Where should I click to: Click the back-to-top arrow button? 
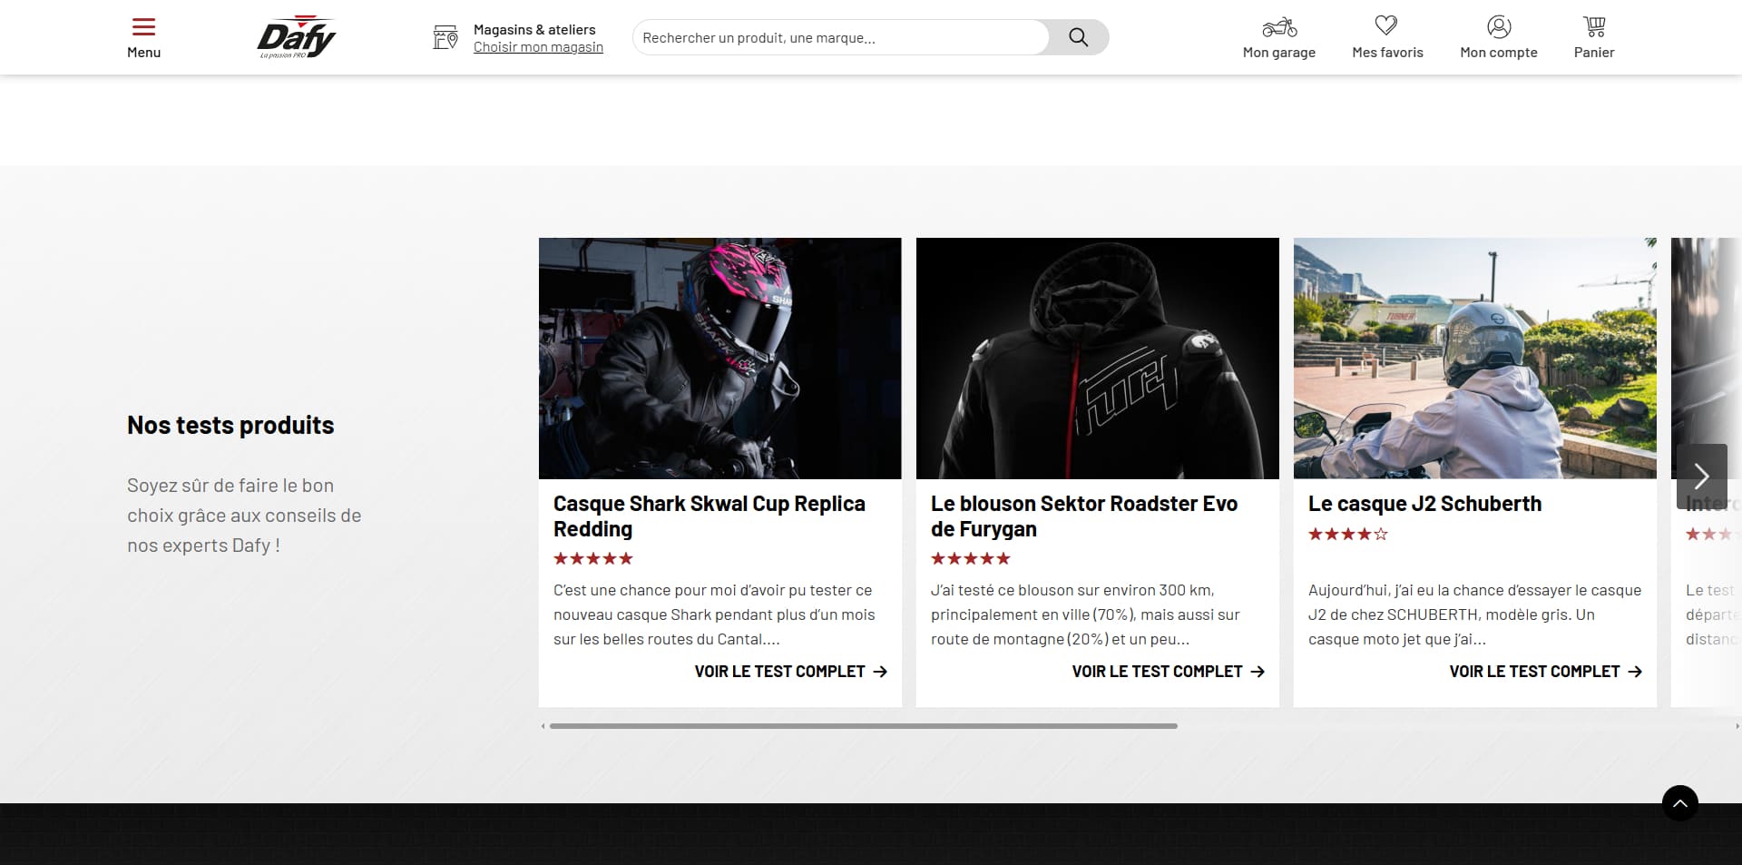point(1680,803)
